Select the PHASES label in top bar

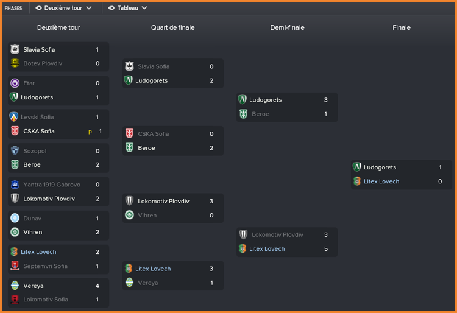[13, 8]
